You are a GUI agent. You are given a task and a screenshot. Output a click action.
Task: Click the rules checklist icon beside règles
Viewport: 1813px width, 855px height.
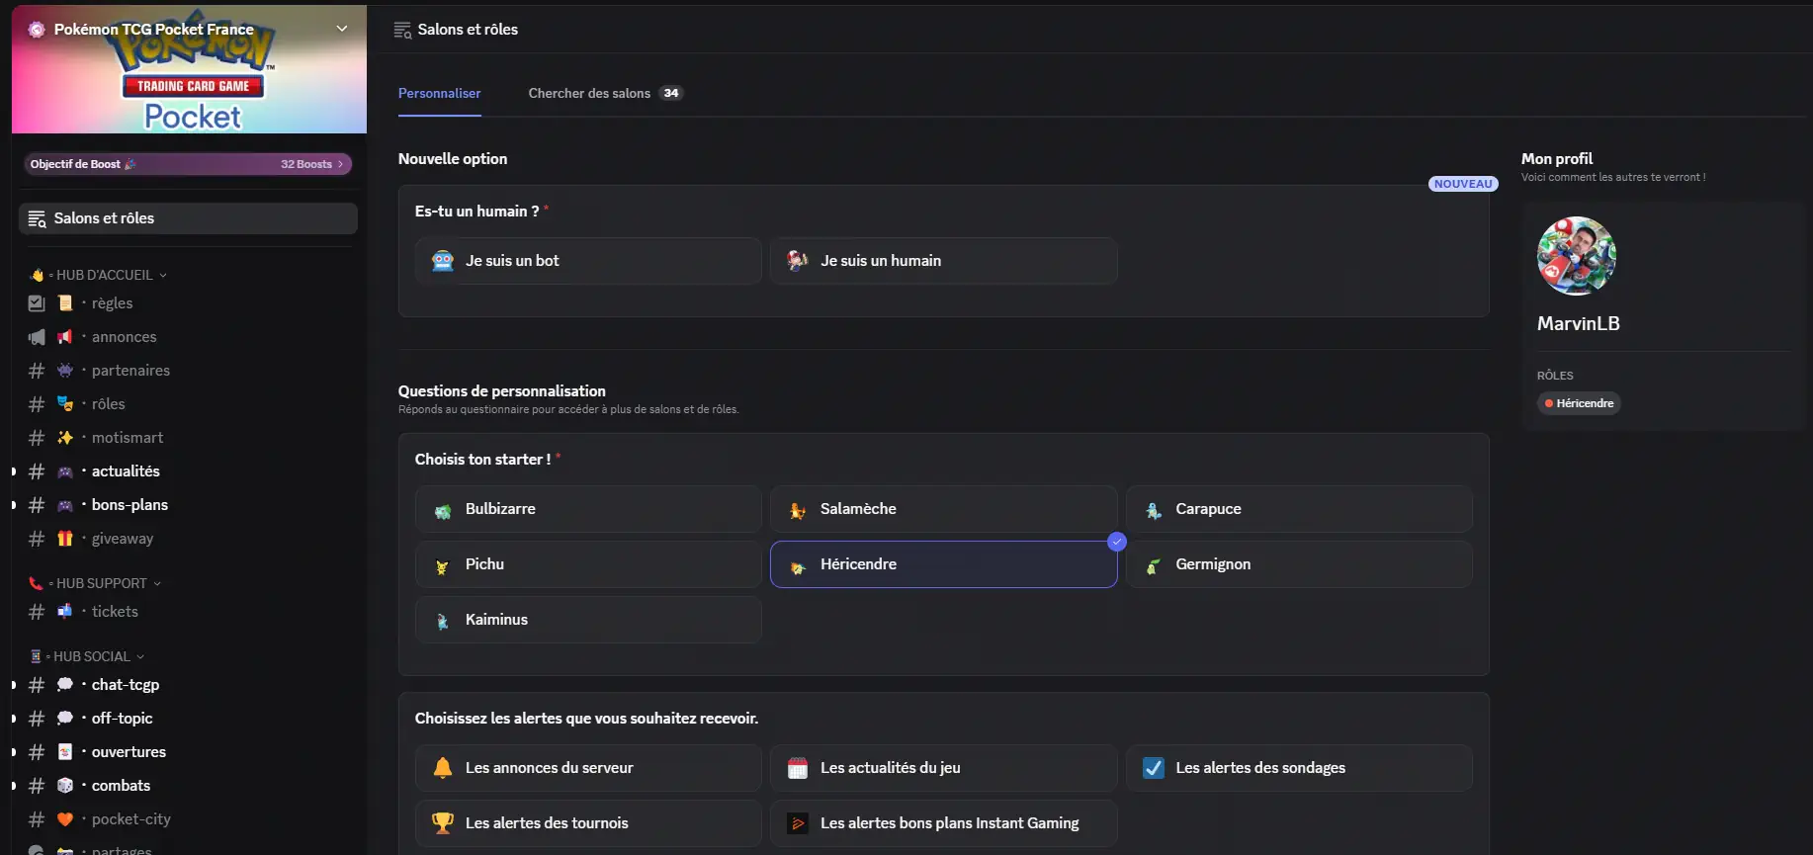37,303
